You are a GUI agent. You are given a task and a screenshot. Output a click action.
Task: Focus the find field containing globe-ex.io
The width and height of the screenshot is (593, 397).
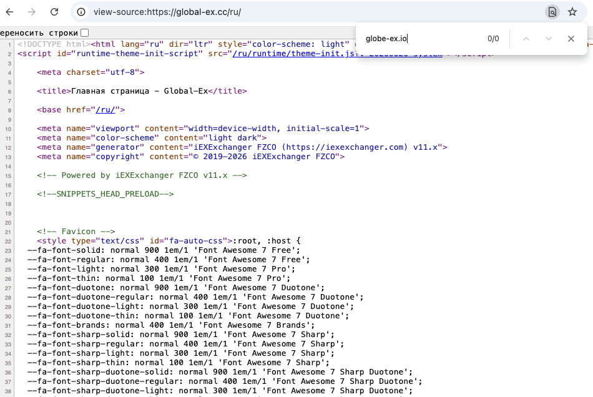click(x=422, y=39)
